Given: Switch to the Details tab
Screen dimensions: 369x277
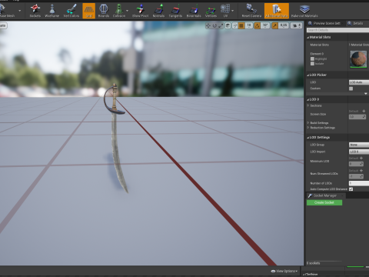Looking at the screenshot, I should click(x=357, y=23).
